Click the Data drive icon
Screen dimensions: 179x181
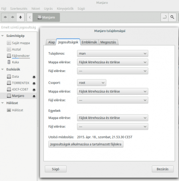pyautogui.click(x=9, y=76)
